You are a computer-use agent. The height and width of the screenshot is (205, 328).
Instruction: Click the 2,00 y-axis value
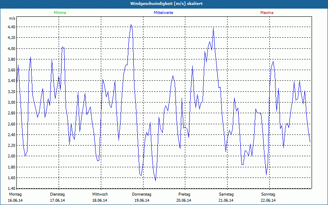coord(12,156)
